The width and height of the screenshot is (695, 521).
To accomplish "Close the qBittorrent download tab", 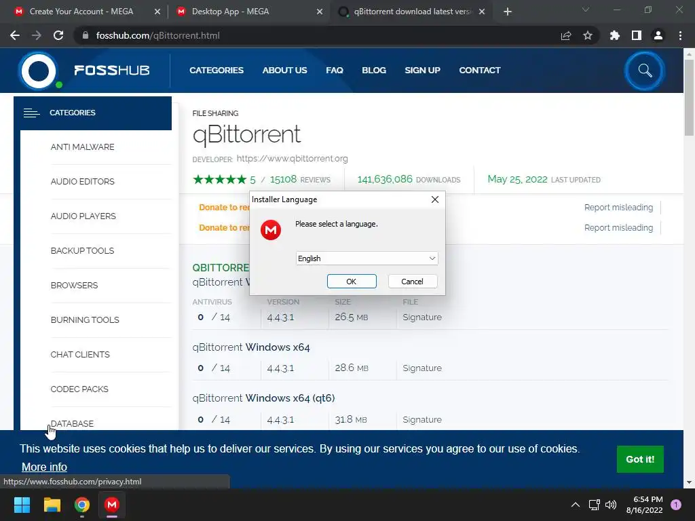I will 482,12.
